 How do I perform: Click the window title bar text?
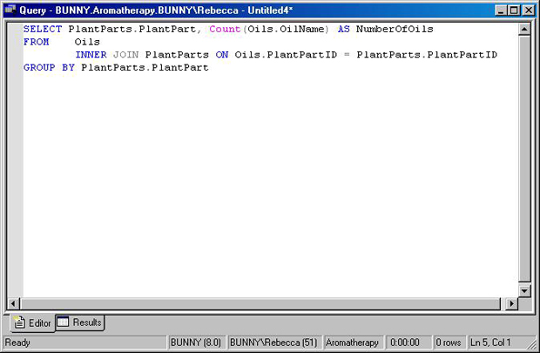coord(156,10)
